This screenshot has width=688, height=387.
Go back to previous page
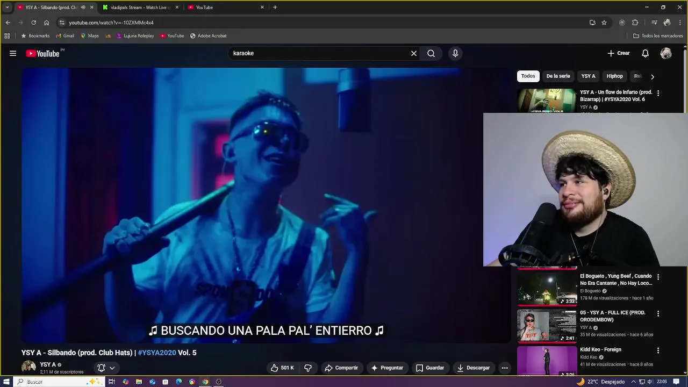pos(8,23)
